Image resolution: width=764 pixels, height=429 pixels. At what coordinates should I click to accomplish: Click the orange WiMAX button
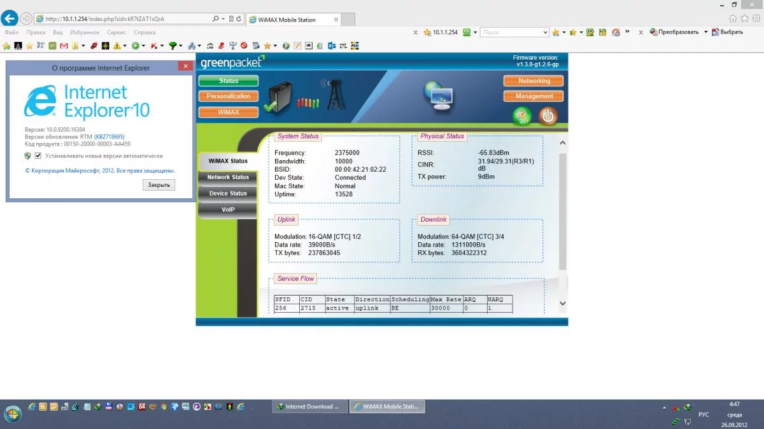click(x=229, y=112)
